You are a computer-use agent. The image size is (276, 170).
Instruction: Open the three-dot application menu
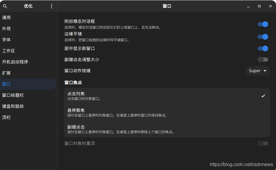click(x=51, y=6)
